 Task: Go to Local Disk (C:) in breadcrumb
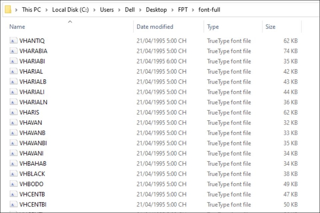70,10
